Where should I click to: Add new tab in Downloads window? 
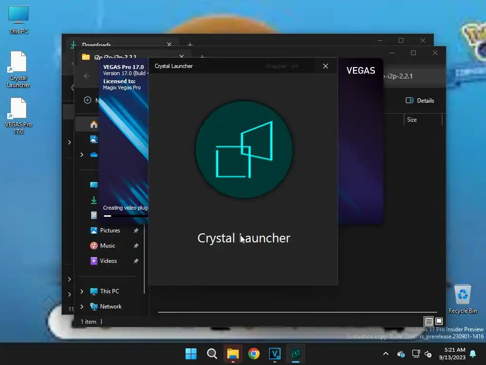point(190,44)
